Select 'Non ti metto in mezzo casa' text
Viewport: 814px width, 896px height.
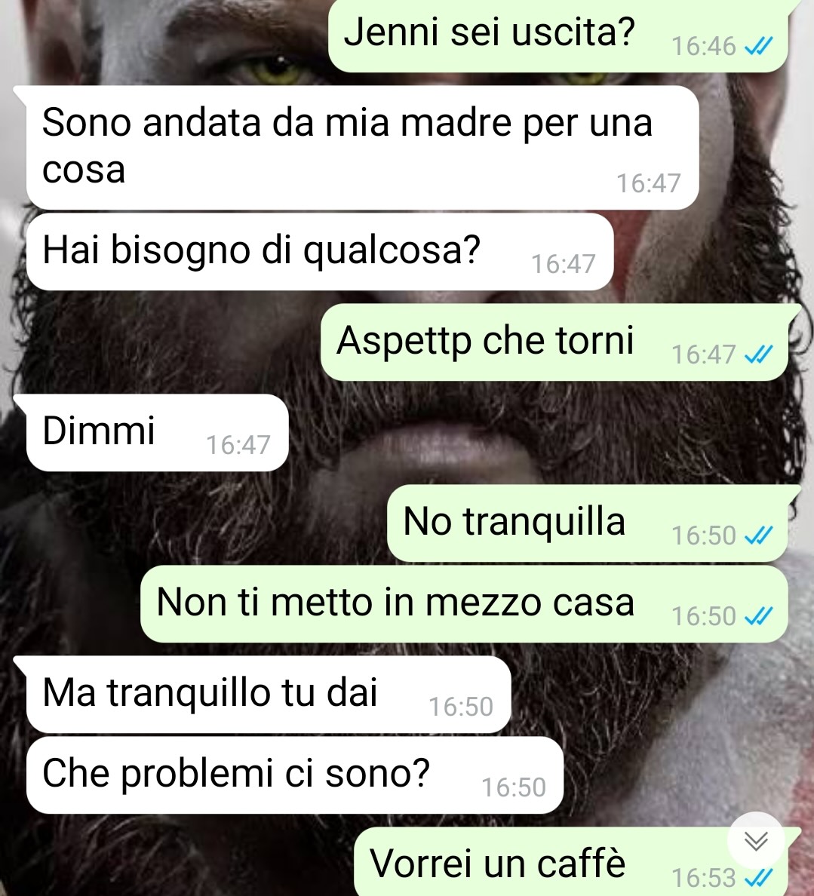coord(395,603)
